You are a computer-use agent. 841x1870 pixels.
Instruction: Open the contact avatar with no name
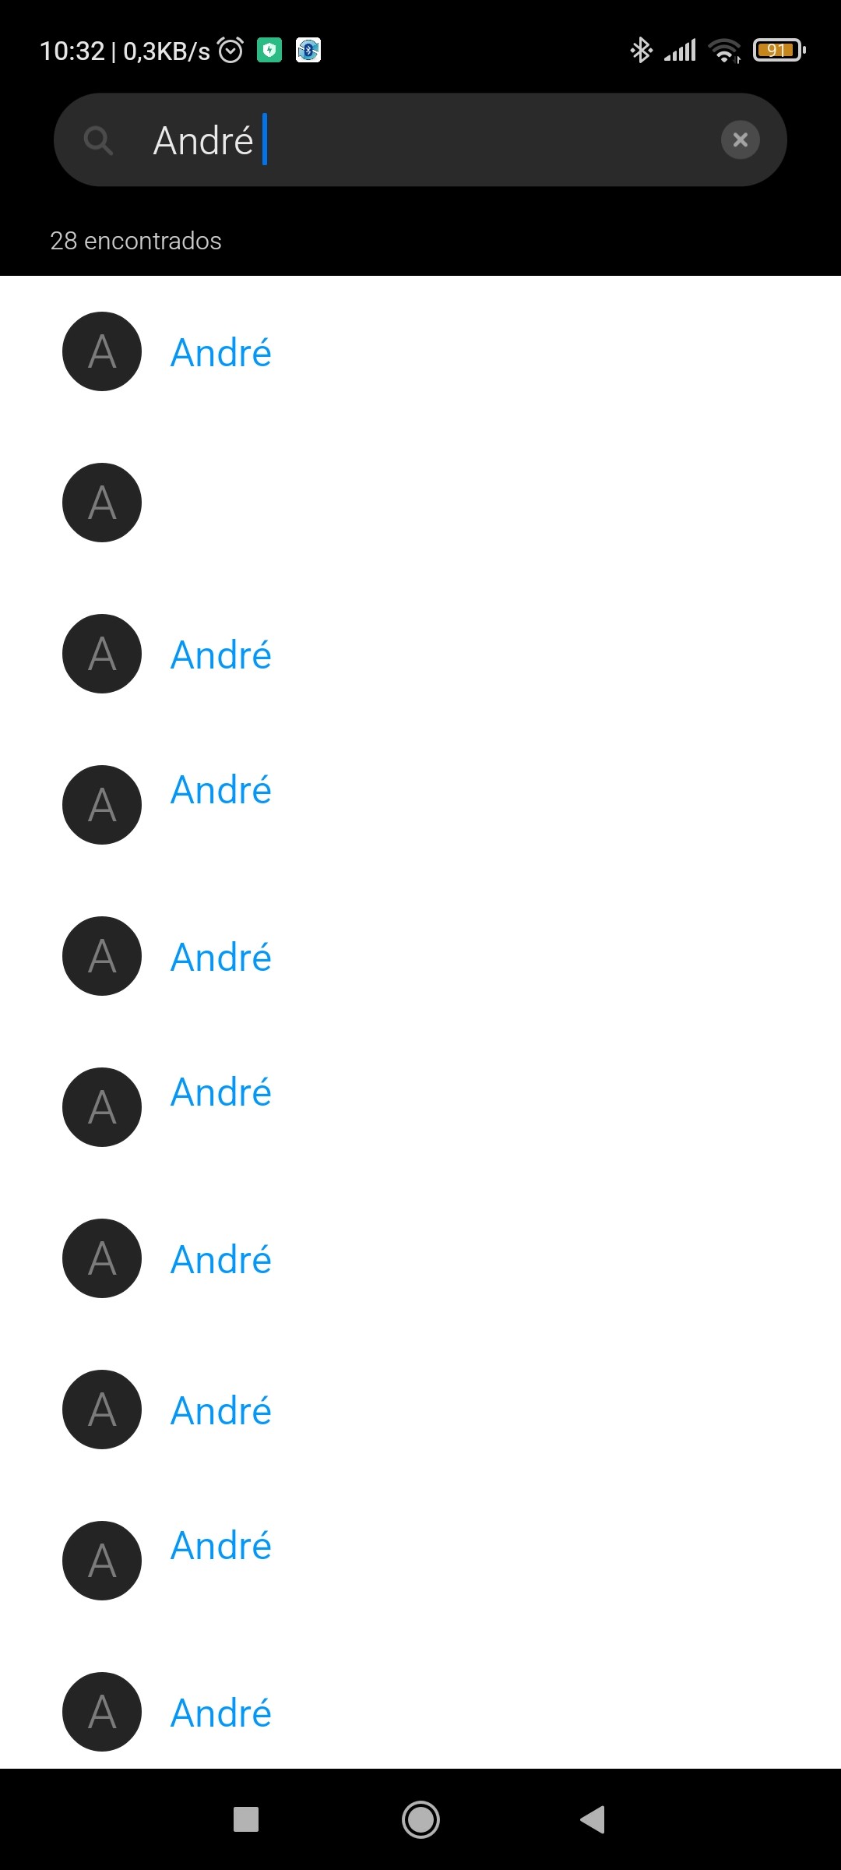102,503
